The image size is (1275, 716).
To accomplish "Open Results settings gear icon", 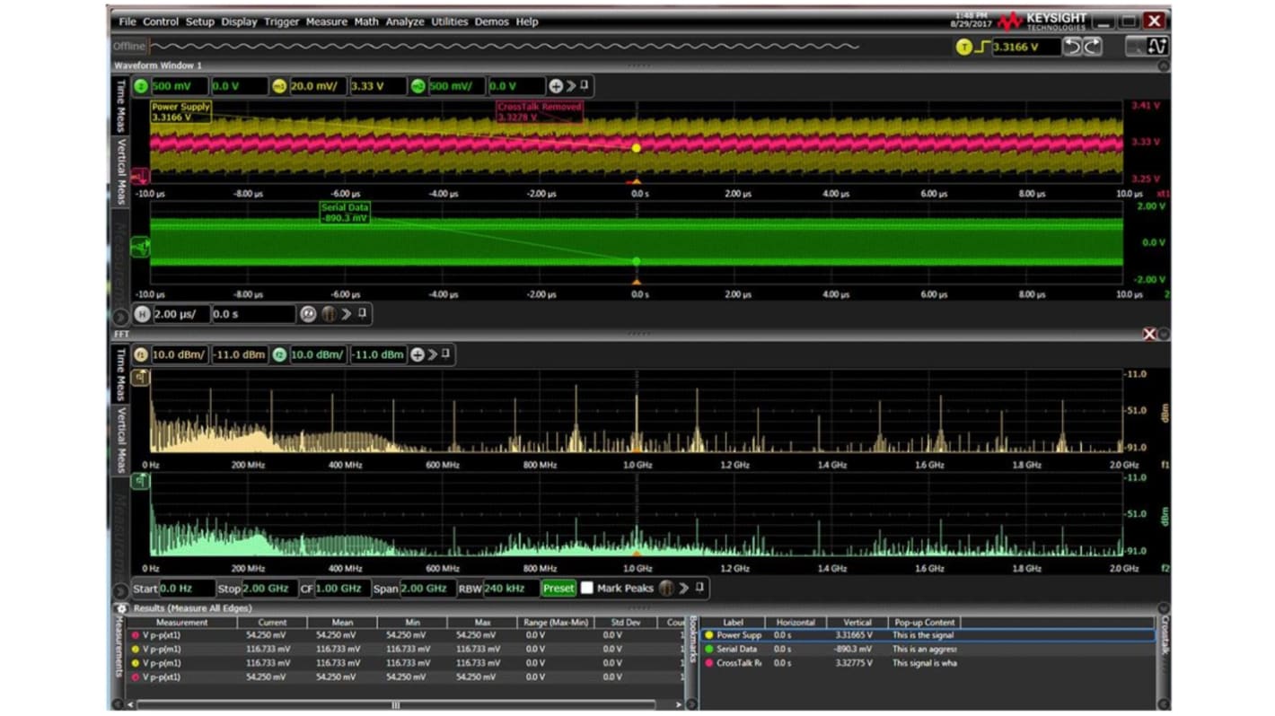I will (122, 608).
